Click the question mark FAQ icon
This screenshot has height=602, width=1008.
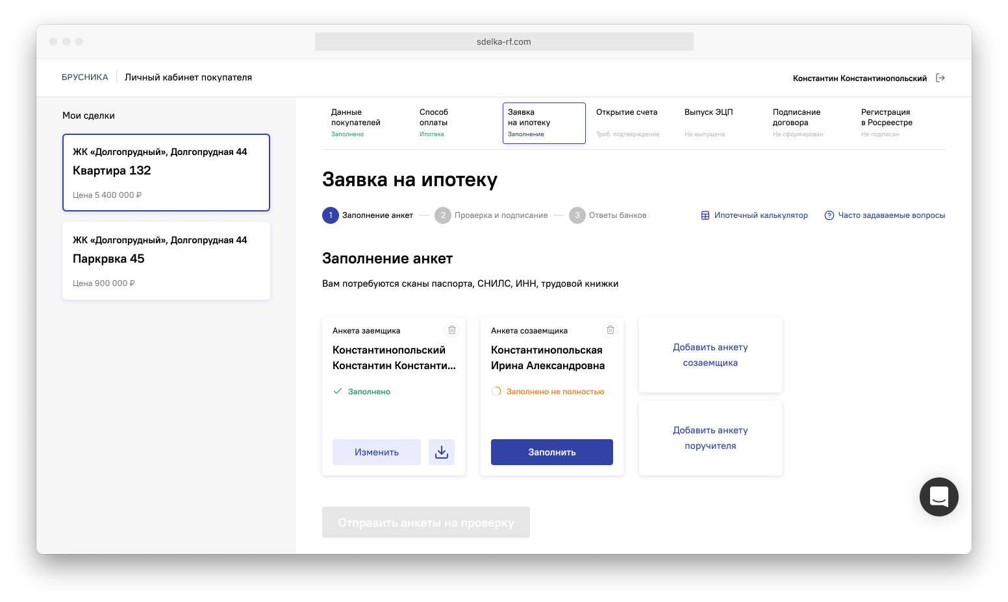[x=829, y=215]
